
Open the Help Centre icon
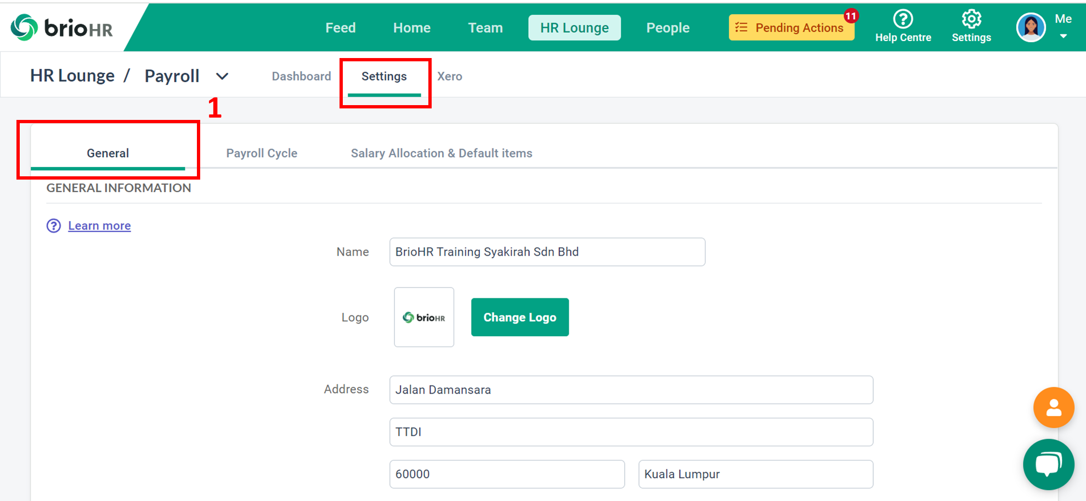pyautogui.click(x=903, y=19)
